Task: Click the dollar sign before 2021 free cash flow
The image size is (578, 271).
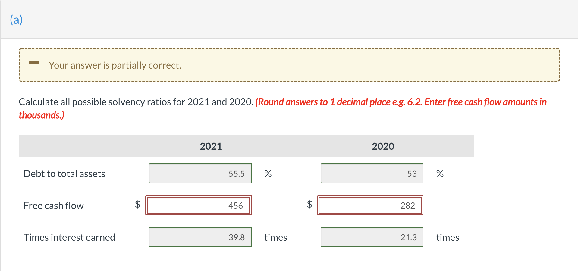Action: (137, 205)
